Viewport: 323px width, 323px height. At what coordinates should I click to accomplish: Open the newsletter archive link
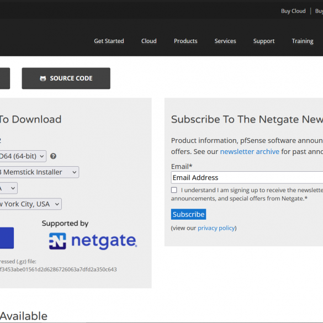pyautogui.click(x=250, y=152)
